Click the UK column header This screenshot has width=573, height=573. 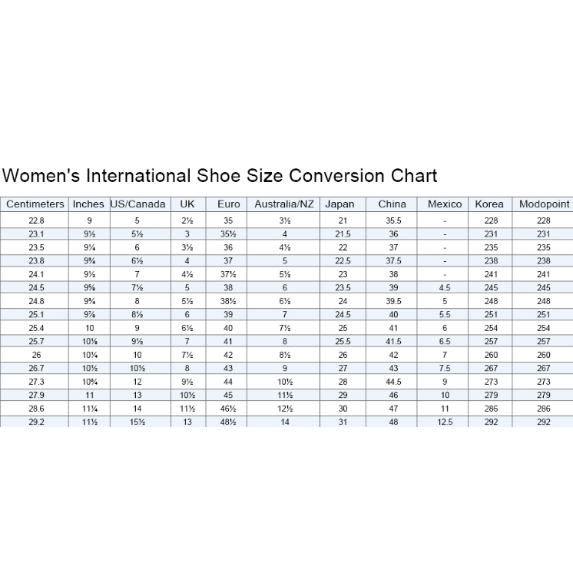187,204
